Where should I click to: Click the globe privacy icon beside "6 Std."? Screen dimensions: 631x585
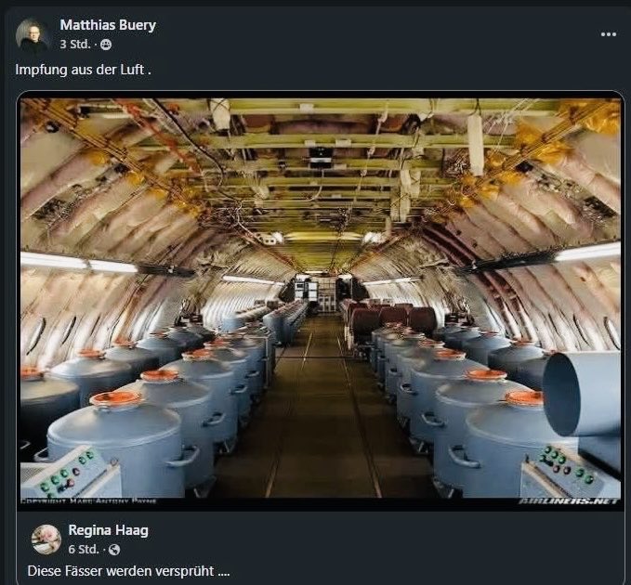(x=114, y=549)
